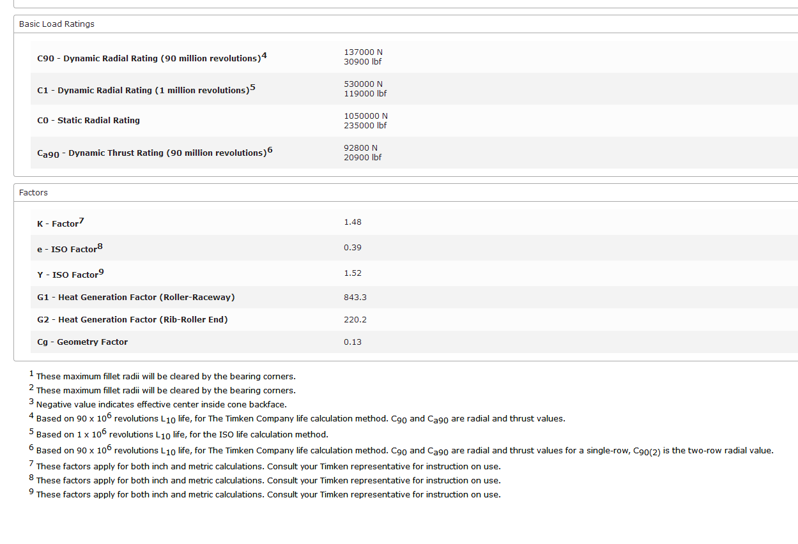Select the 235000 lbf value

(x=365, y=126)
